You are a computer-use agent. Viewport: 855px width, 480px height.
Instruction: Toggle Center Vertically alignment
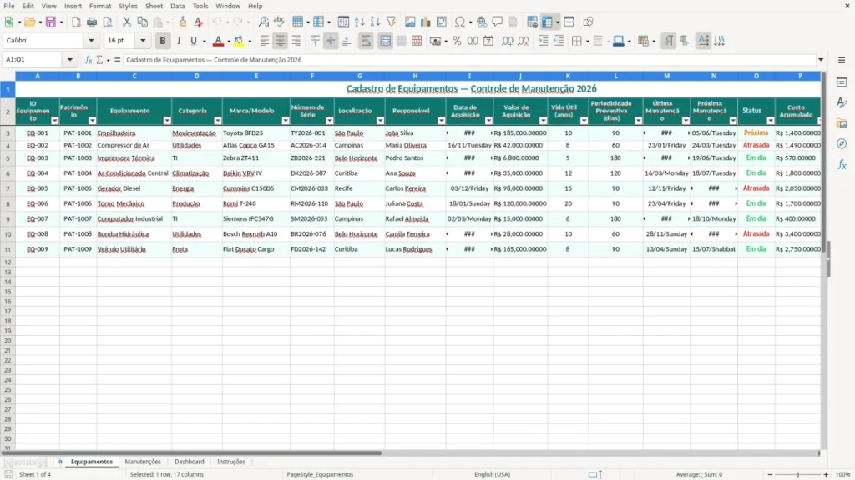click(331, 41)
